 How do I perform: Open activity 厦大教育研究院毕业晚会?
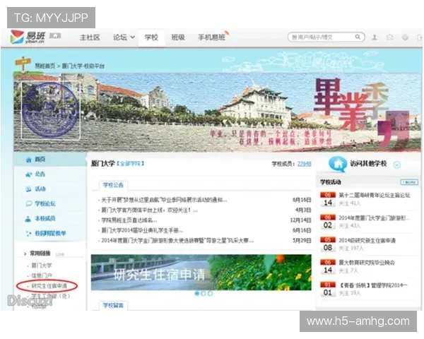pos(367,263)
